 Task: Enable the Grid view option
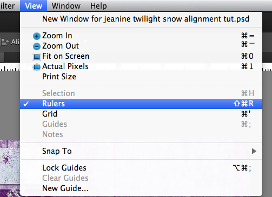(x=141, y=114)
